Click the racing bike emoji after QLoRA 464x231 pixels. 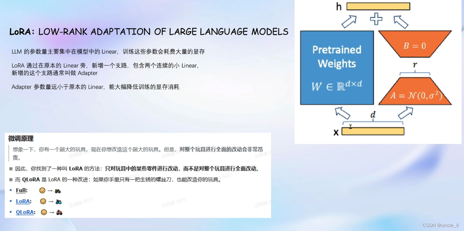coord(59,213)
